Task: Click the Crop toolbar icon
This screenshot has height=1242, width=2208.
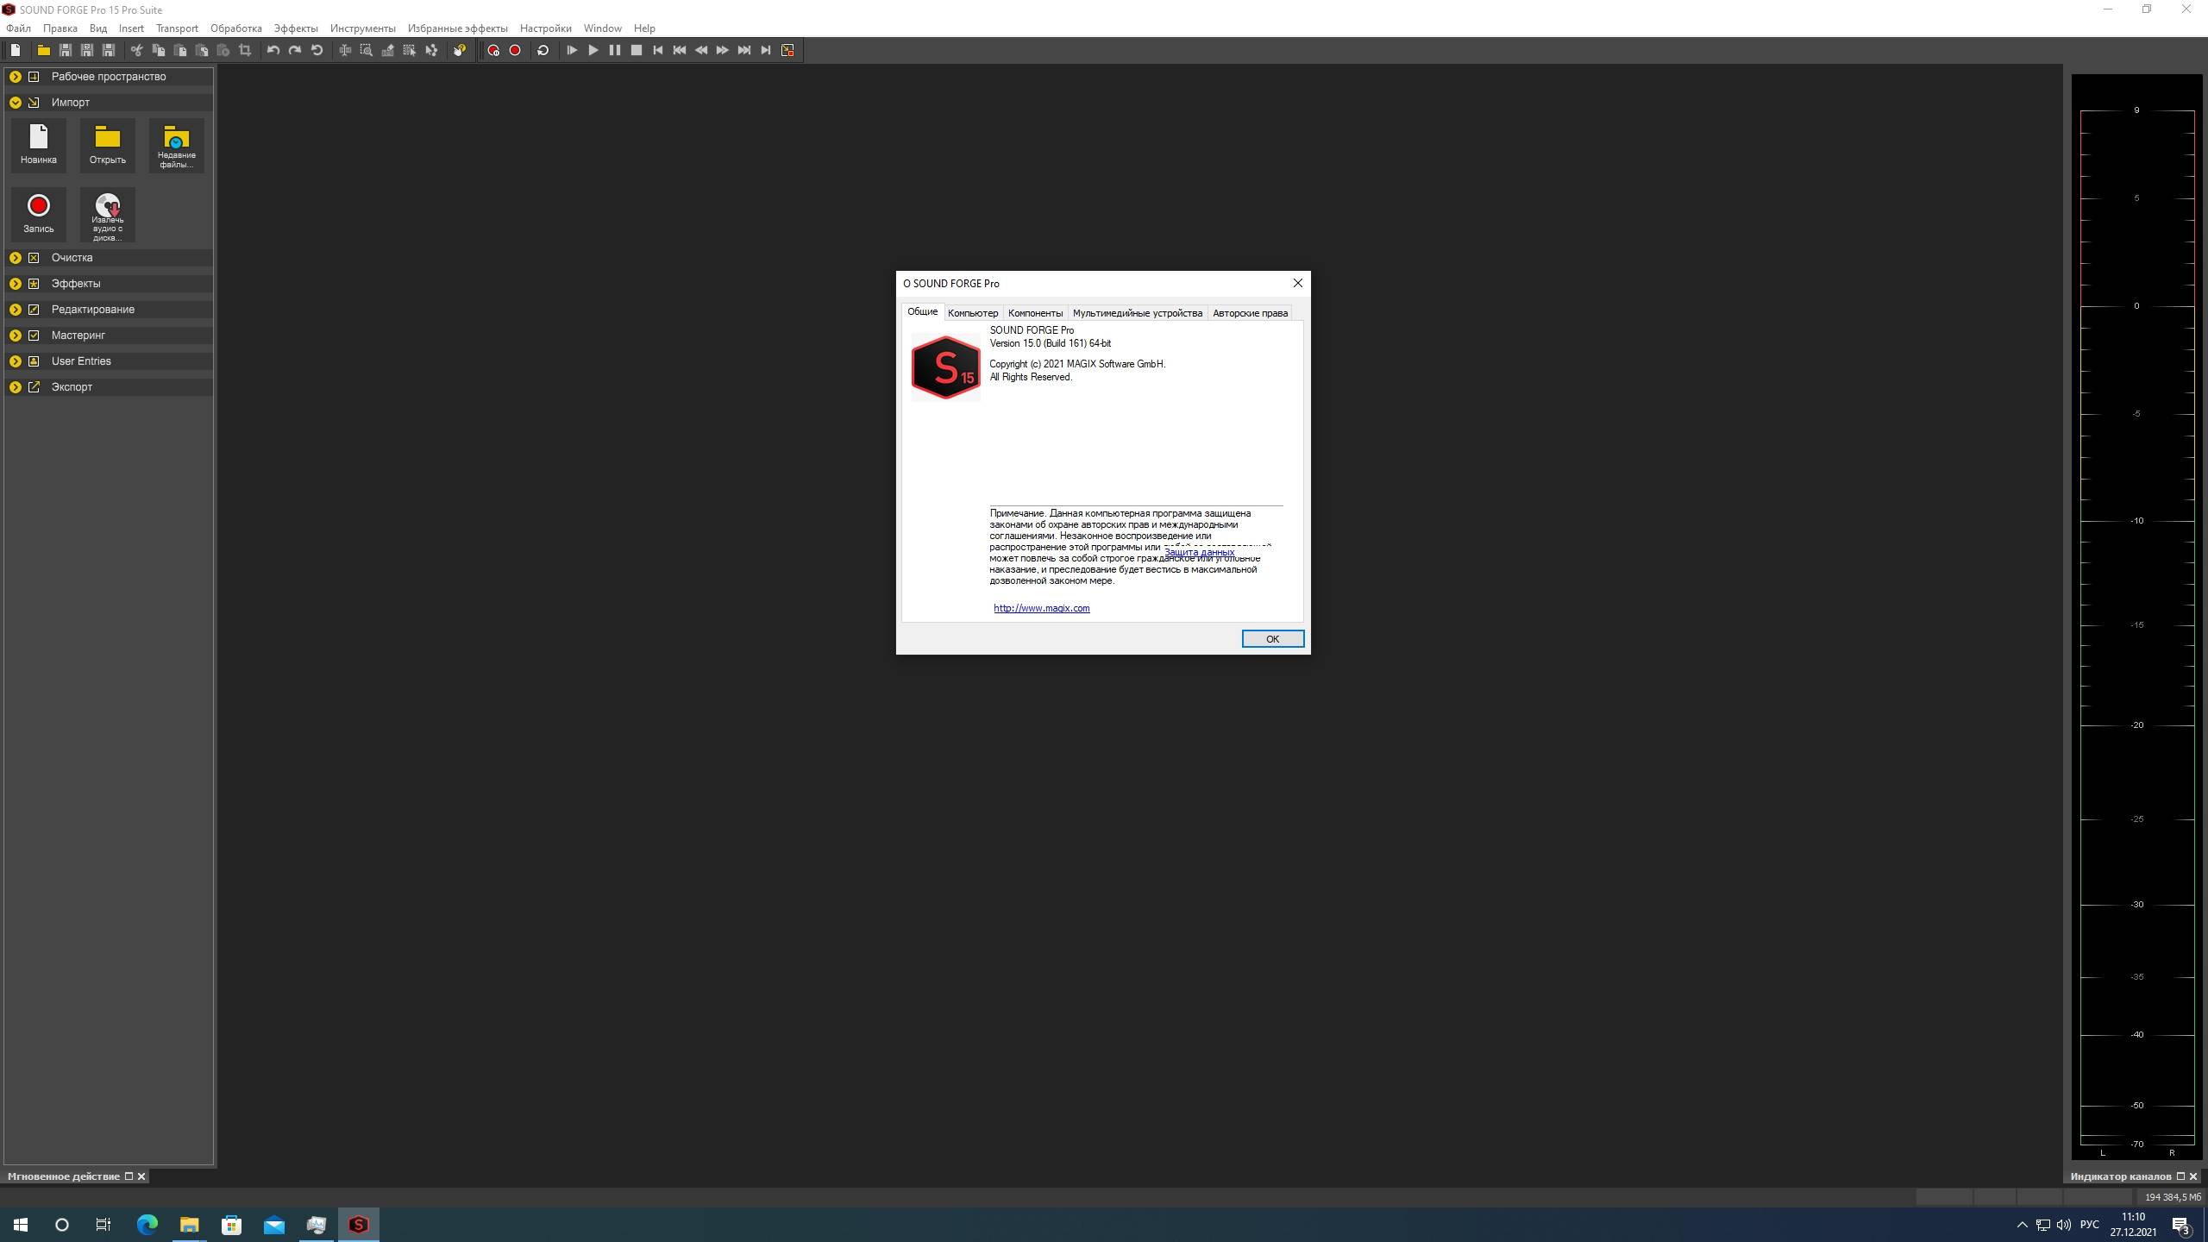Action: [245, 50]
